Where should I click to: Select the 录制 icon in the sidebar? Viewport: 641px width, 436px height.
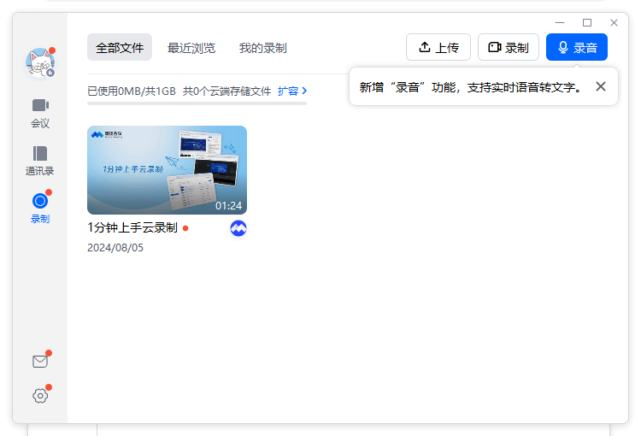40,208
